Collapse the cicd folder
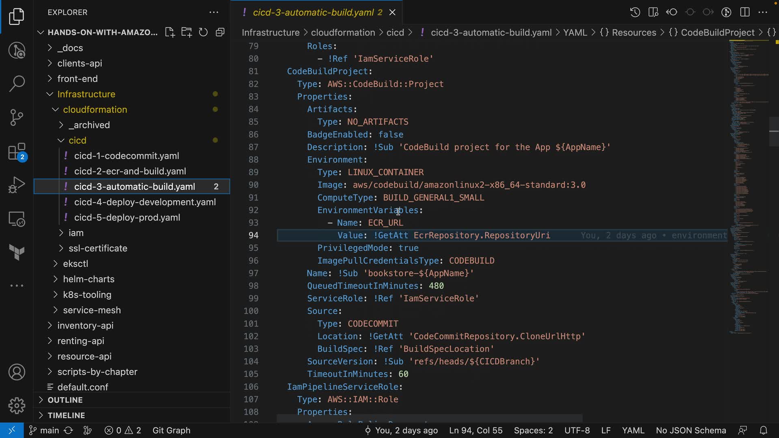Image resolution: width=779 pixels, height=438 pixels. 77,140
